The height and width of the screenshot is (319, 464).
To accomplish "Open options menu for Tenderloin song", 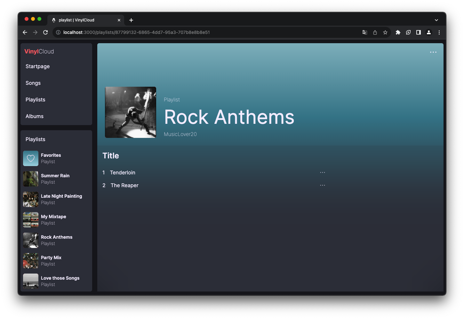I will pos(322,172).
